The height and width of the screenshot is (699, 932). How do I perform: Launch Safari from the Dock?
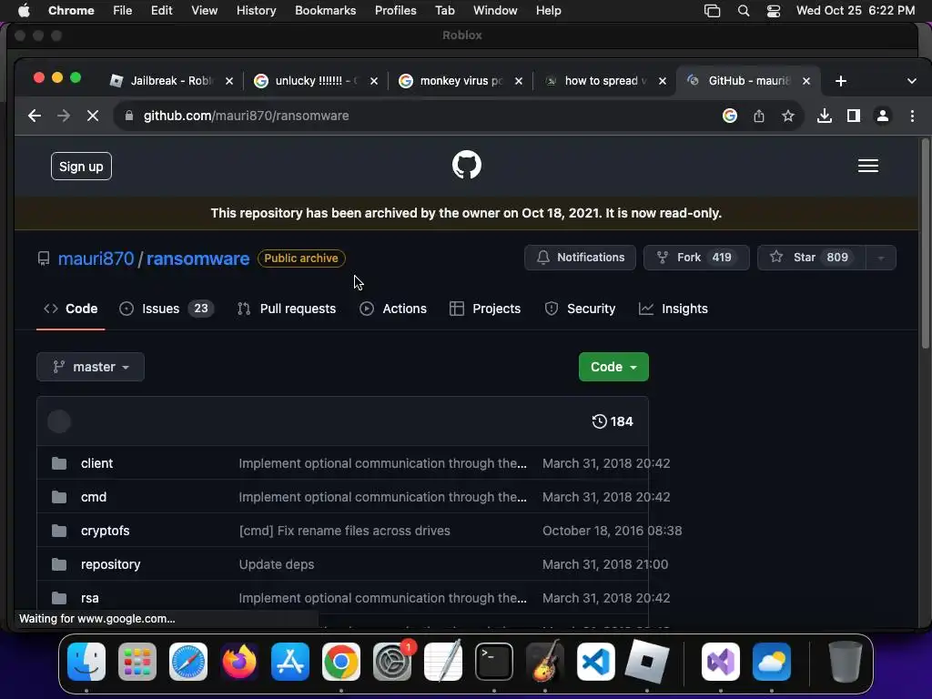coord(188,661)
